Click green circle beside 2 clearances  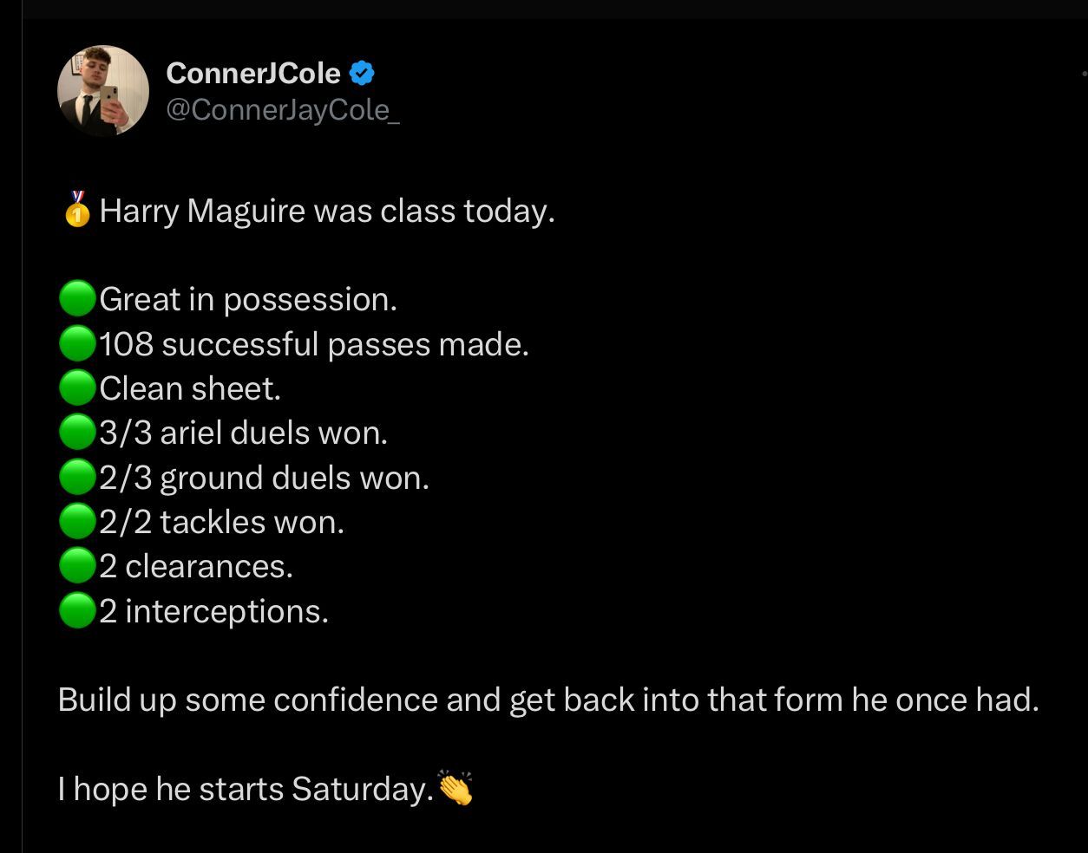[x=77, y=566]
